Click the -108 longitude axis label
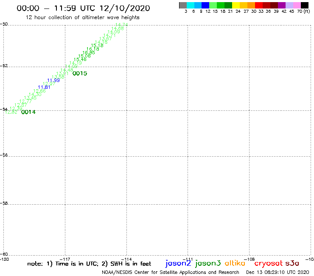Image resolution: width=314 pixels, height=276 pixels. (x=250, y=259)
